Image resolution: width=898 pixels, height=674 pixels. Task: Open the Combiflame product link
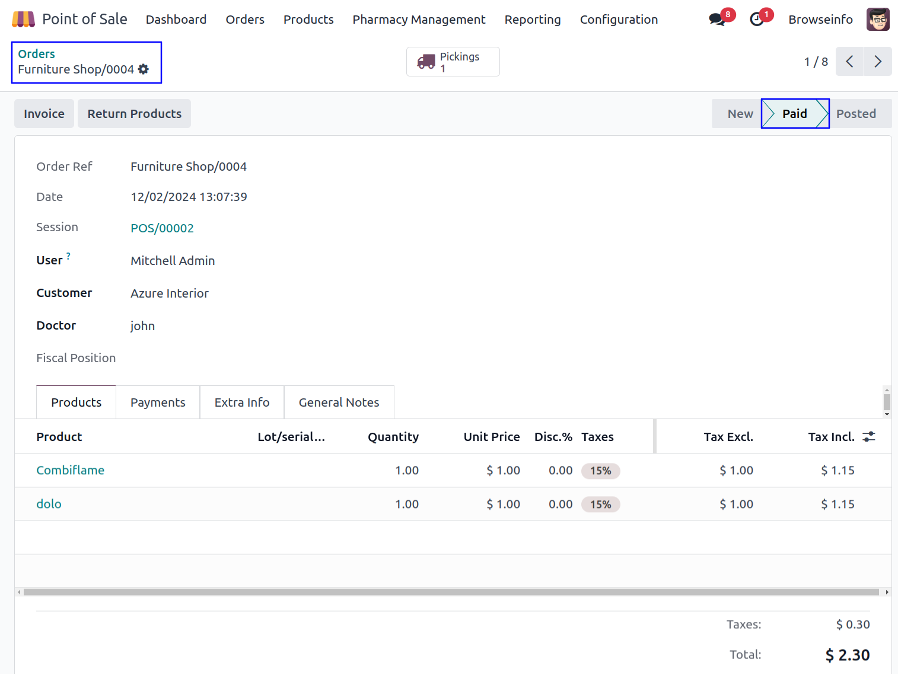click(71, 470)
